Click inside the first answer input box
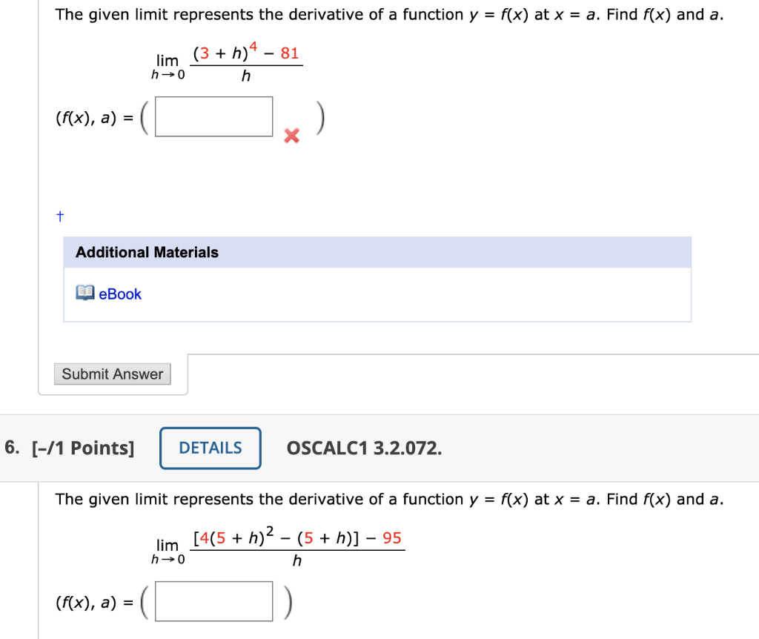 (213, 116)
